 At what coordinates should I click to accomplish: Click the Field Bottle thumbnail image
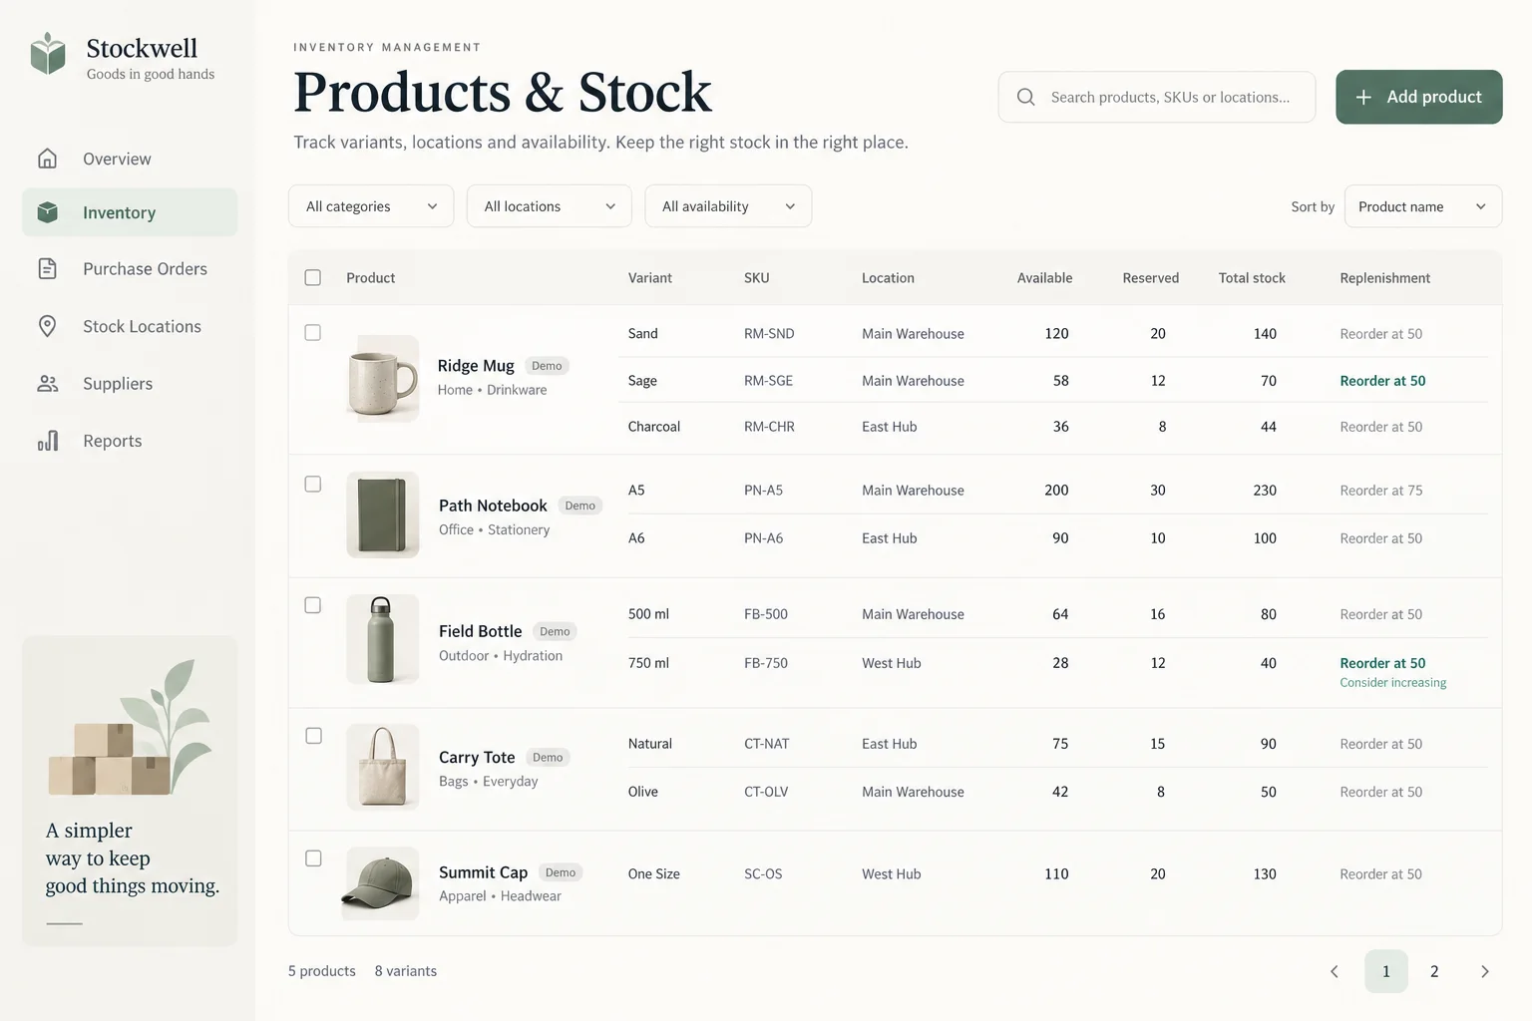coord(383,639)
